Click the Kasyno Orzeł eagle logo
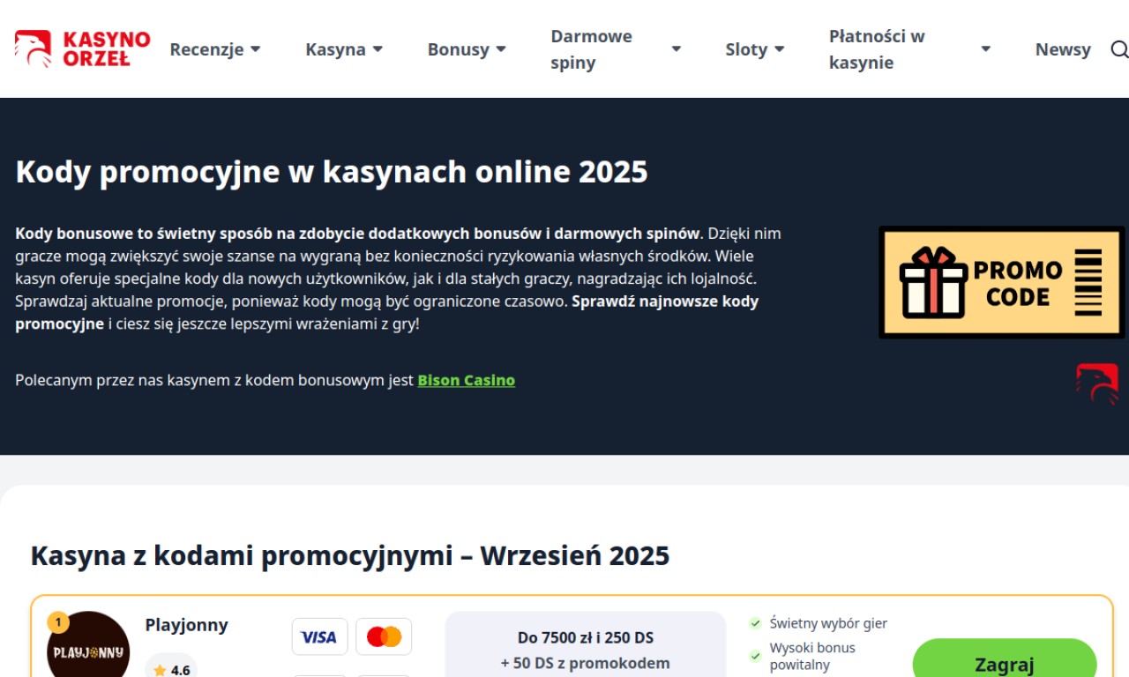The image size is (1129, 677). click(x=82, y=48)
